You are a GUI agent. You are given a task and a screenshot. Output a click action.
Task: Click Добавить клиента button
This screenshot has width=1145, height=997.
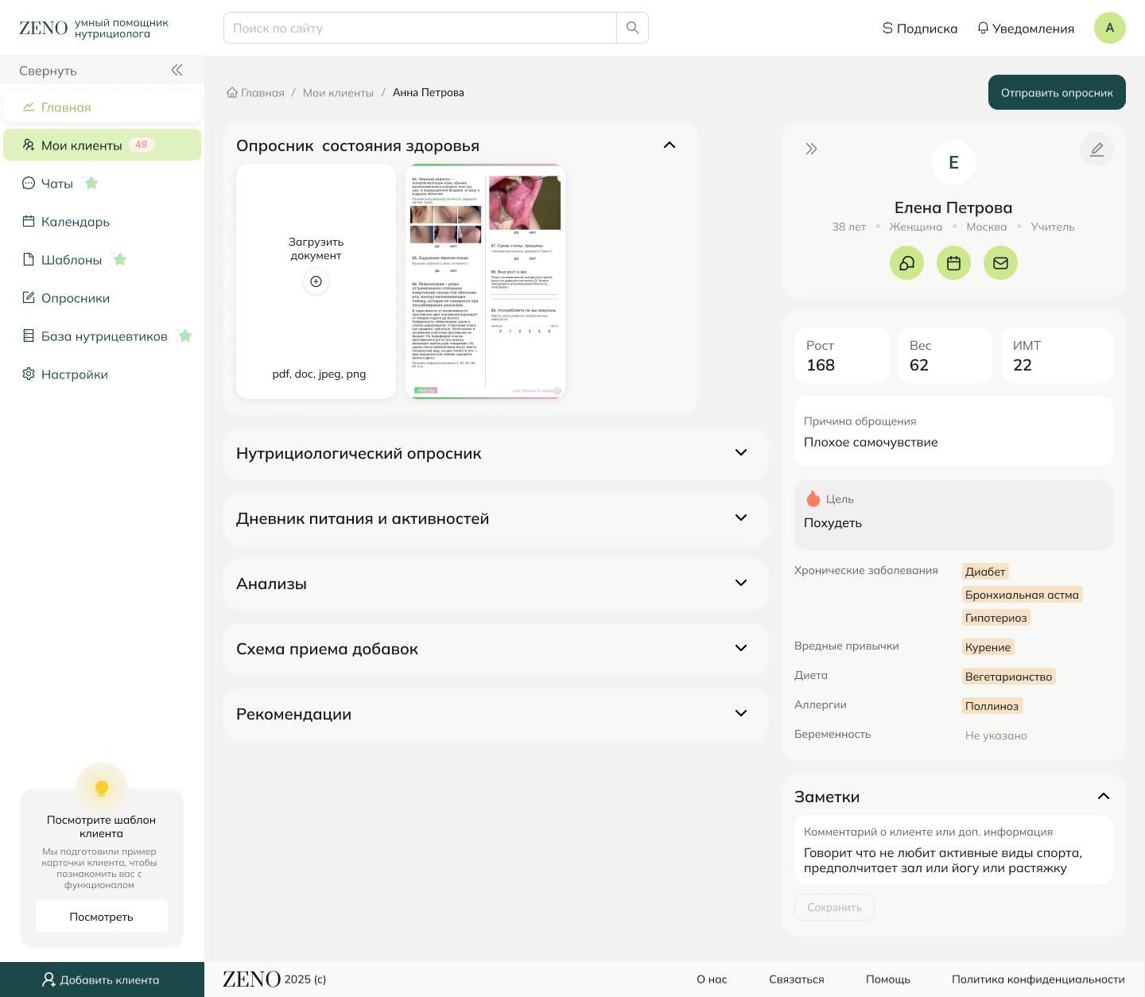(x=102, y=980)
